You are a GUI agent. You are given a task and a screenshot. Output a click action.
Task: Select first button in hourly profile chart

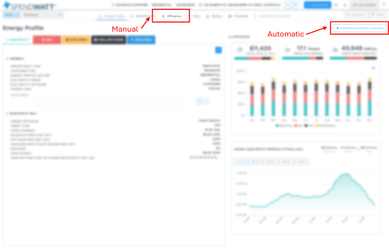(x=240, y=162)
